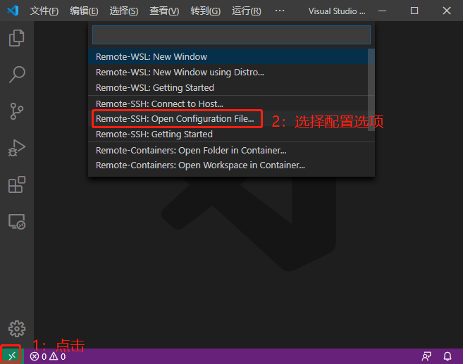Open the 查看(V) menu
463x364 pixels.
pos(164,11)
